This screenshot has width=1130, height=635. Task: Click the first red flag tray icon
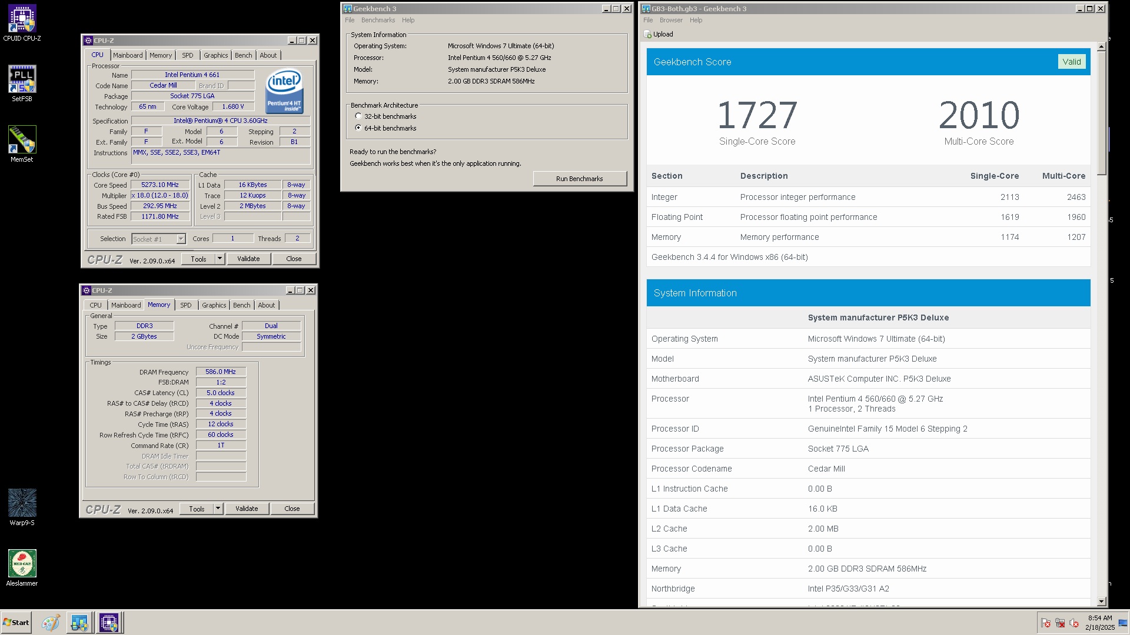point(1046,623)
